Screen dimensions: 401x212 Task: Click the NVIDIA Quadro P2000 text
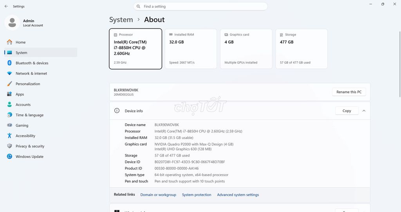(x=194, y=144)
